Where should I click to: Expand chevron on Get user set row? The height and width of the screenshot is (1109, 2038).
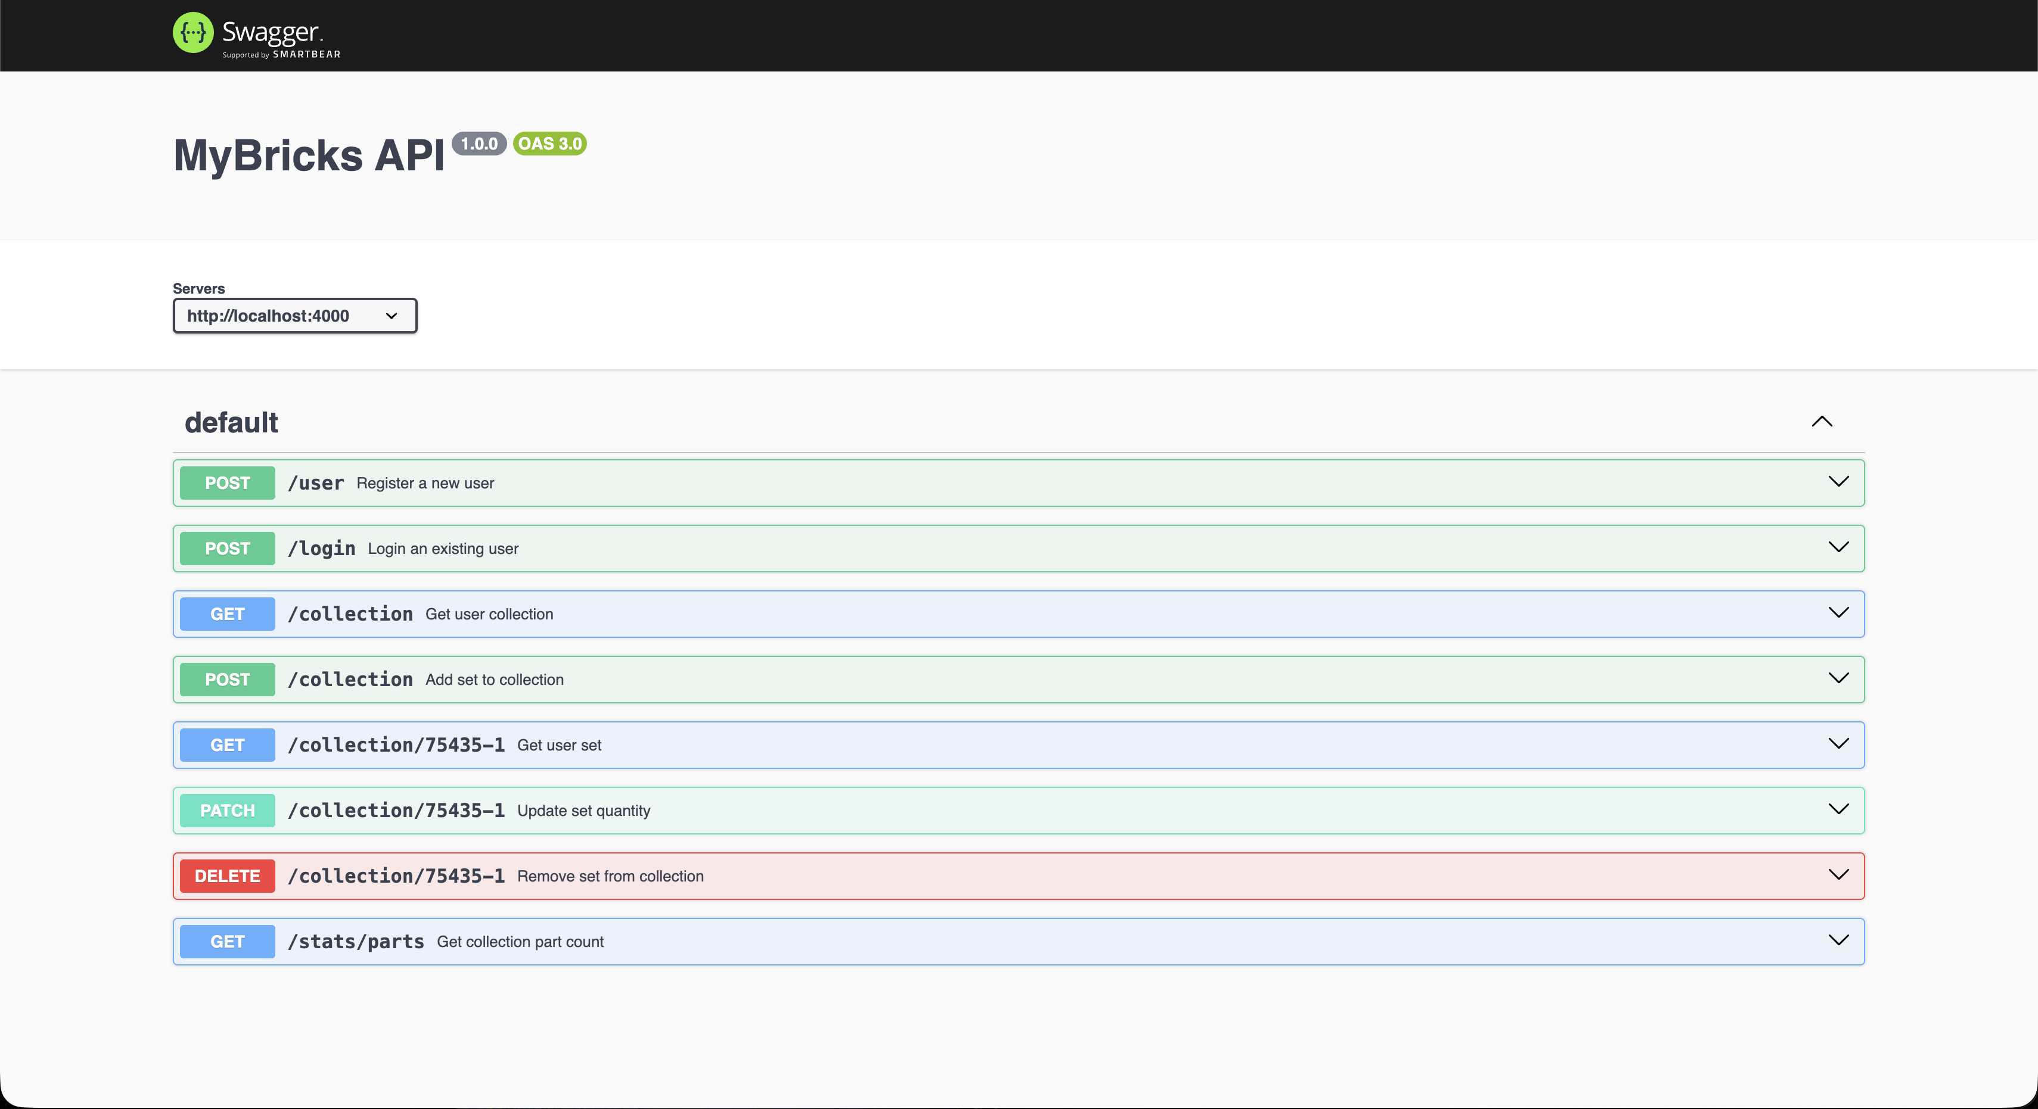coord(1838,743)
